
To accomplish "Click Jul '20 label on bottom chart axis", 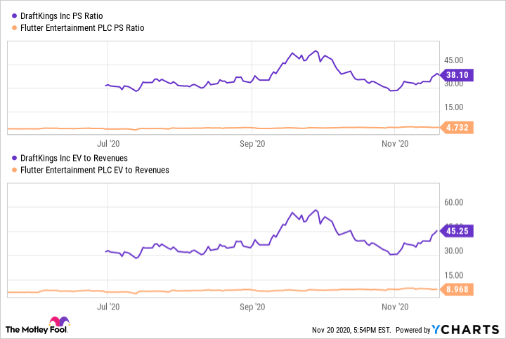I will pyautogui.click(x=107, y=307).
